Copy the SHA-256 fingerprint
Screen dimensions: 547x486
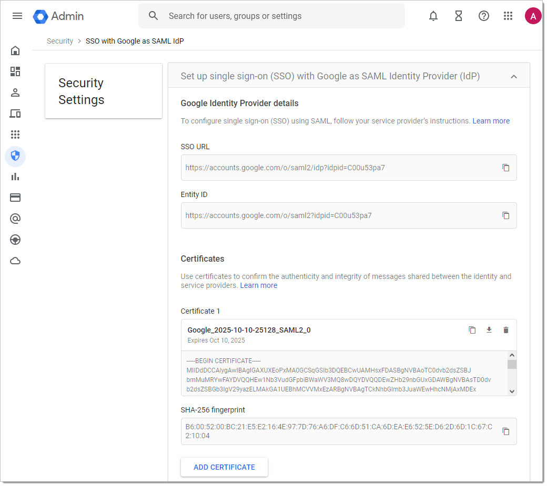coord(505,431)
